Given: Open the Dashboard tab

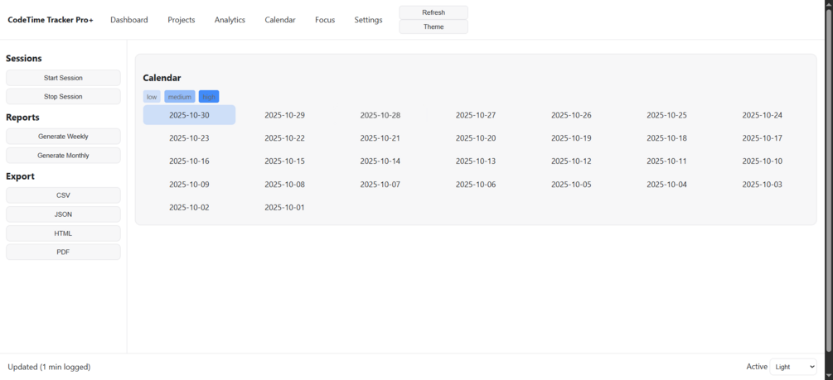Looking at the screenshot, I should point(129,20).
